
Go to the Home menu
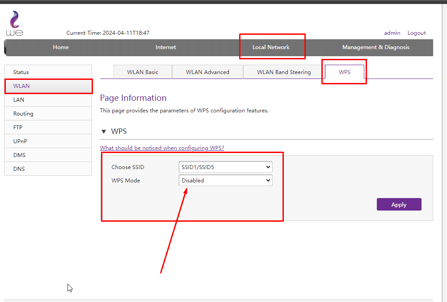point(61,47)
